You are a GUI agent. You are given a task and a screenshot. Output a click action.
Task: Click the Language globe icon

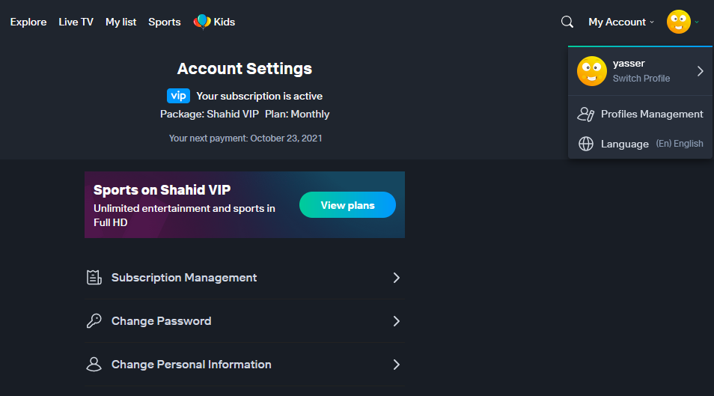click(585, 144)
